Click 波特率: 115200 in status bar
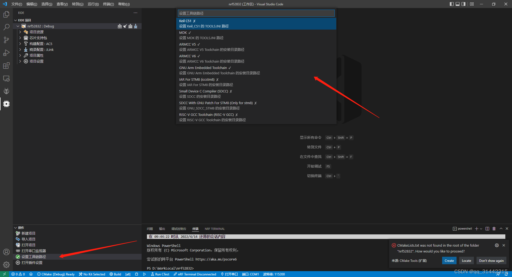The width and height of the screenshot is (512, 277). click(274, 274)
